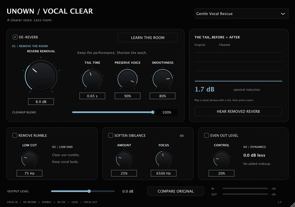
Task: Click the 1.0 version number
Action: 280,202
